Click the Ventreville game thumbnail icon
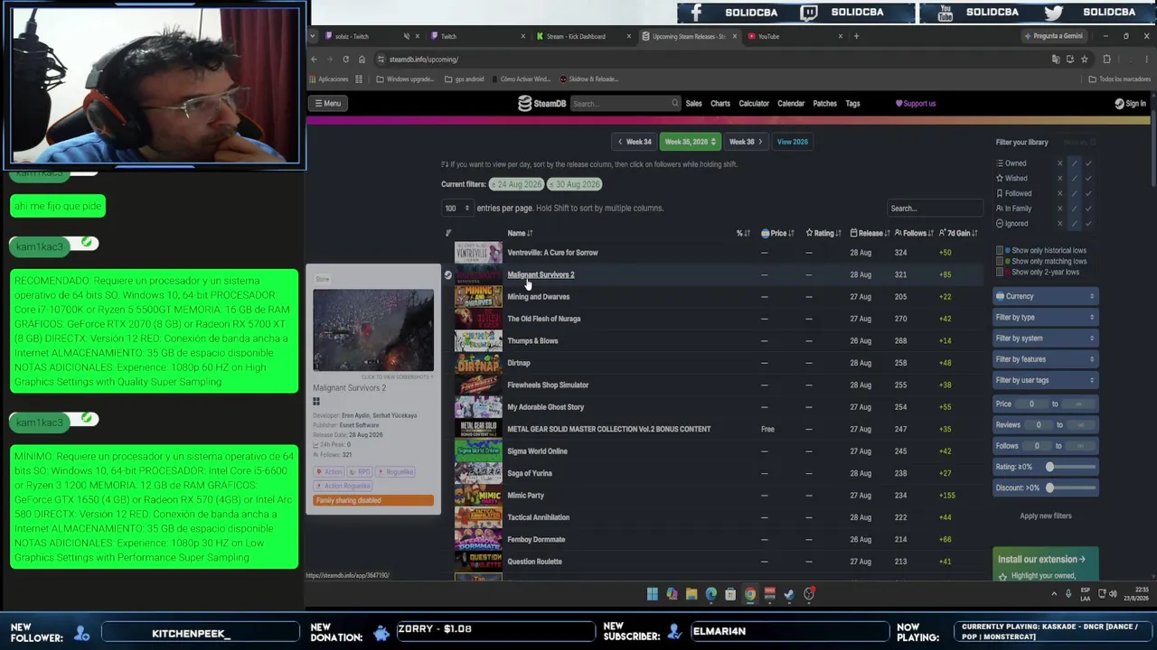 tap(478, 253)
